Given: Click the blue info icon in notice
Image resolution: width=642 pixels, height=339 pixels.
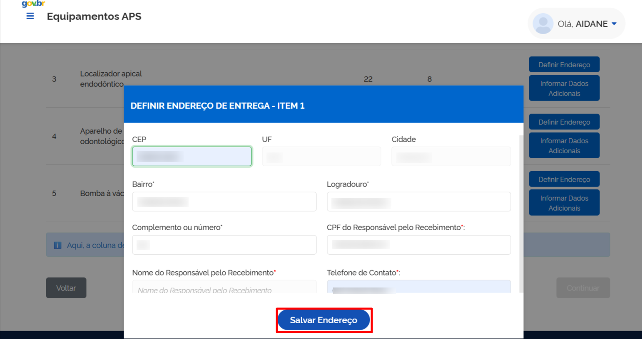Looking at the screenshot, I should [x=57, y=246].
